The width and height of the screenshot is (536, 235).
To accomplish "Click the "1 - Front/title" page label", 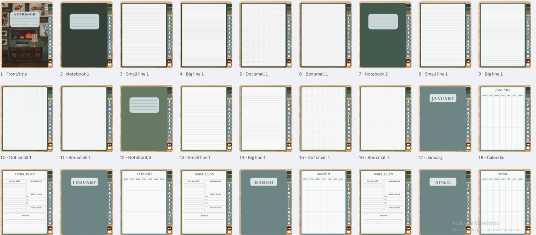I will click(14, 74).
